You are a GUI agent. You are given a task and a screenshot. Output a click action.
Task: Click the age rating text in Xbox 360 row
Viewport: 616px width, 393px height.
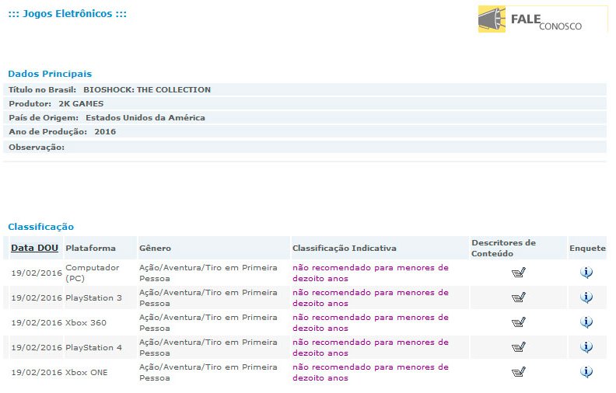click(x=370, y=323)
